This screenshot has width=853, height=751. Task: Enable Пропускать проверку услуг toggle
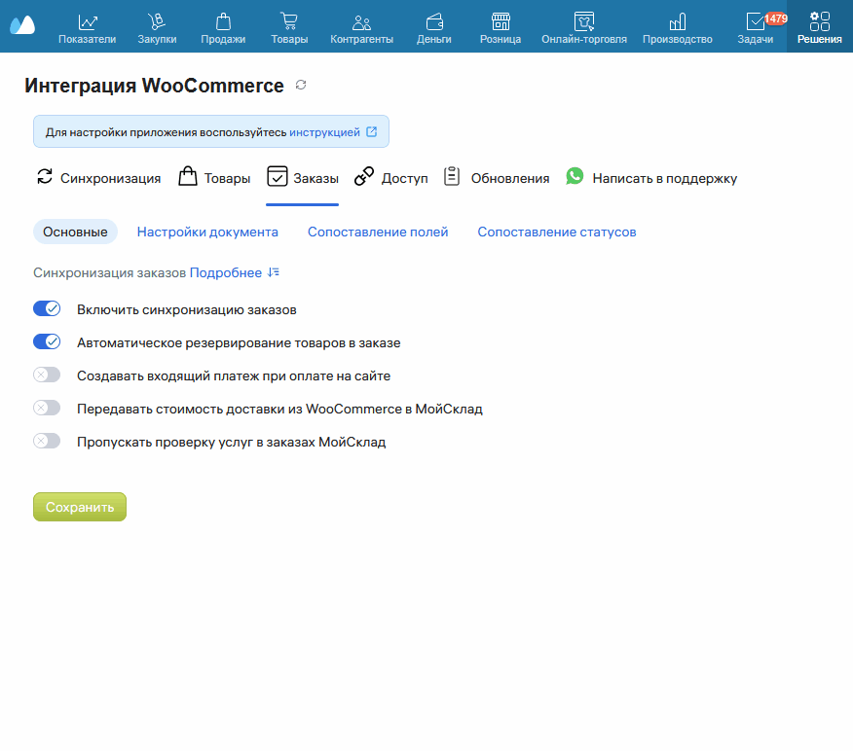click(47, 442)
